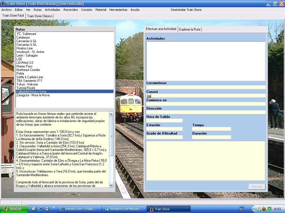Click the Windows Live Messenger tray icon
This screenshot has height=213, width=285.
click(259, 209)
